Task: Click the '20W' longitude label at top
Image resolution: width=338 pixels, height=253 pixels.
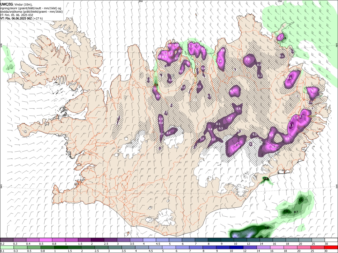Action: [x=140, y=1]
